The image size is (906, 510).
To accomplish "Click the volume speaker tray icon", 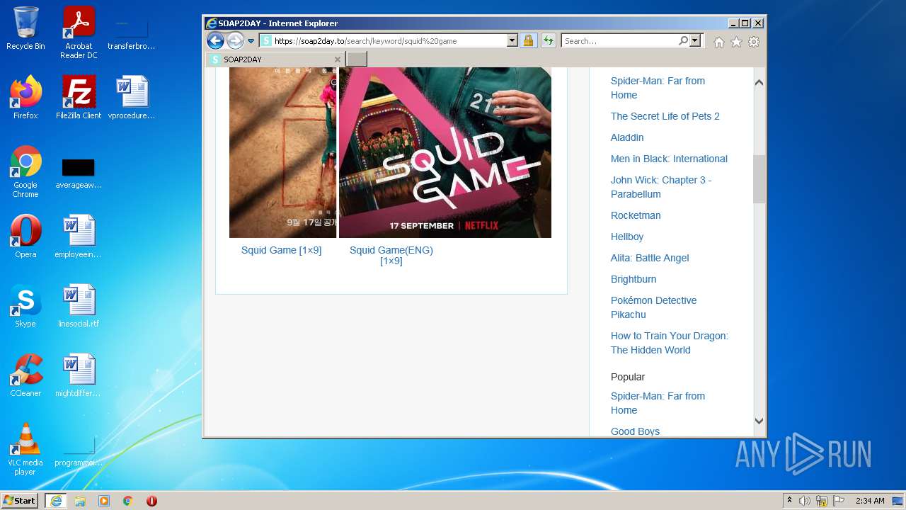I will point(805,501).
